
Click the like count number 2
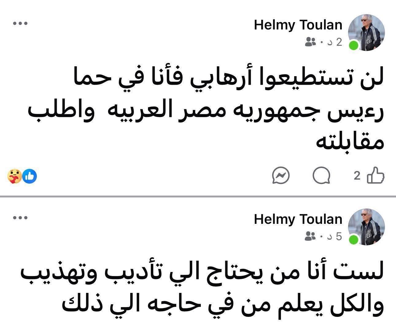tap(357, 176)
